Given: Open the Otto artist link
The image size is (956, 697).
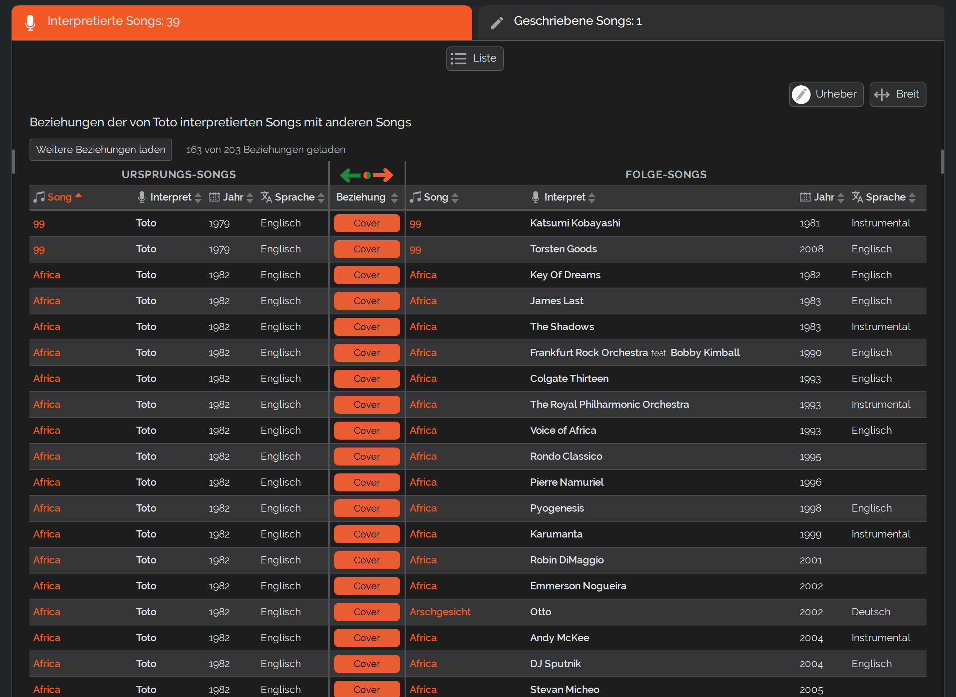Looking at the screenshot, I should point(541,612).
